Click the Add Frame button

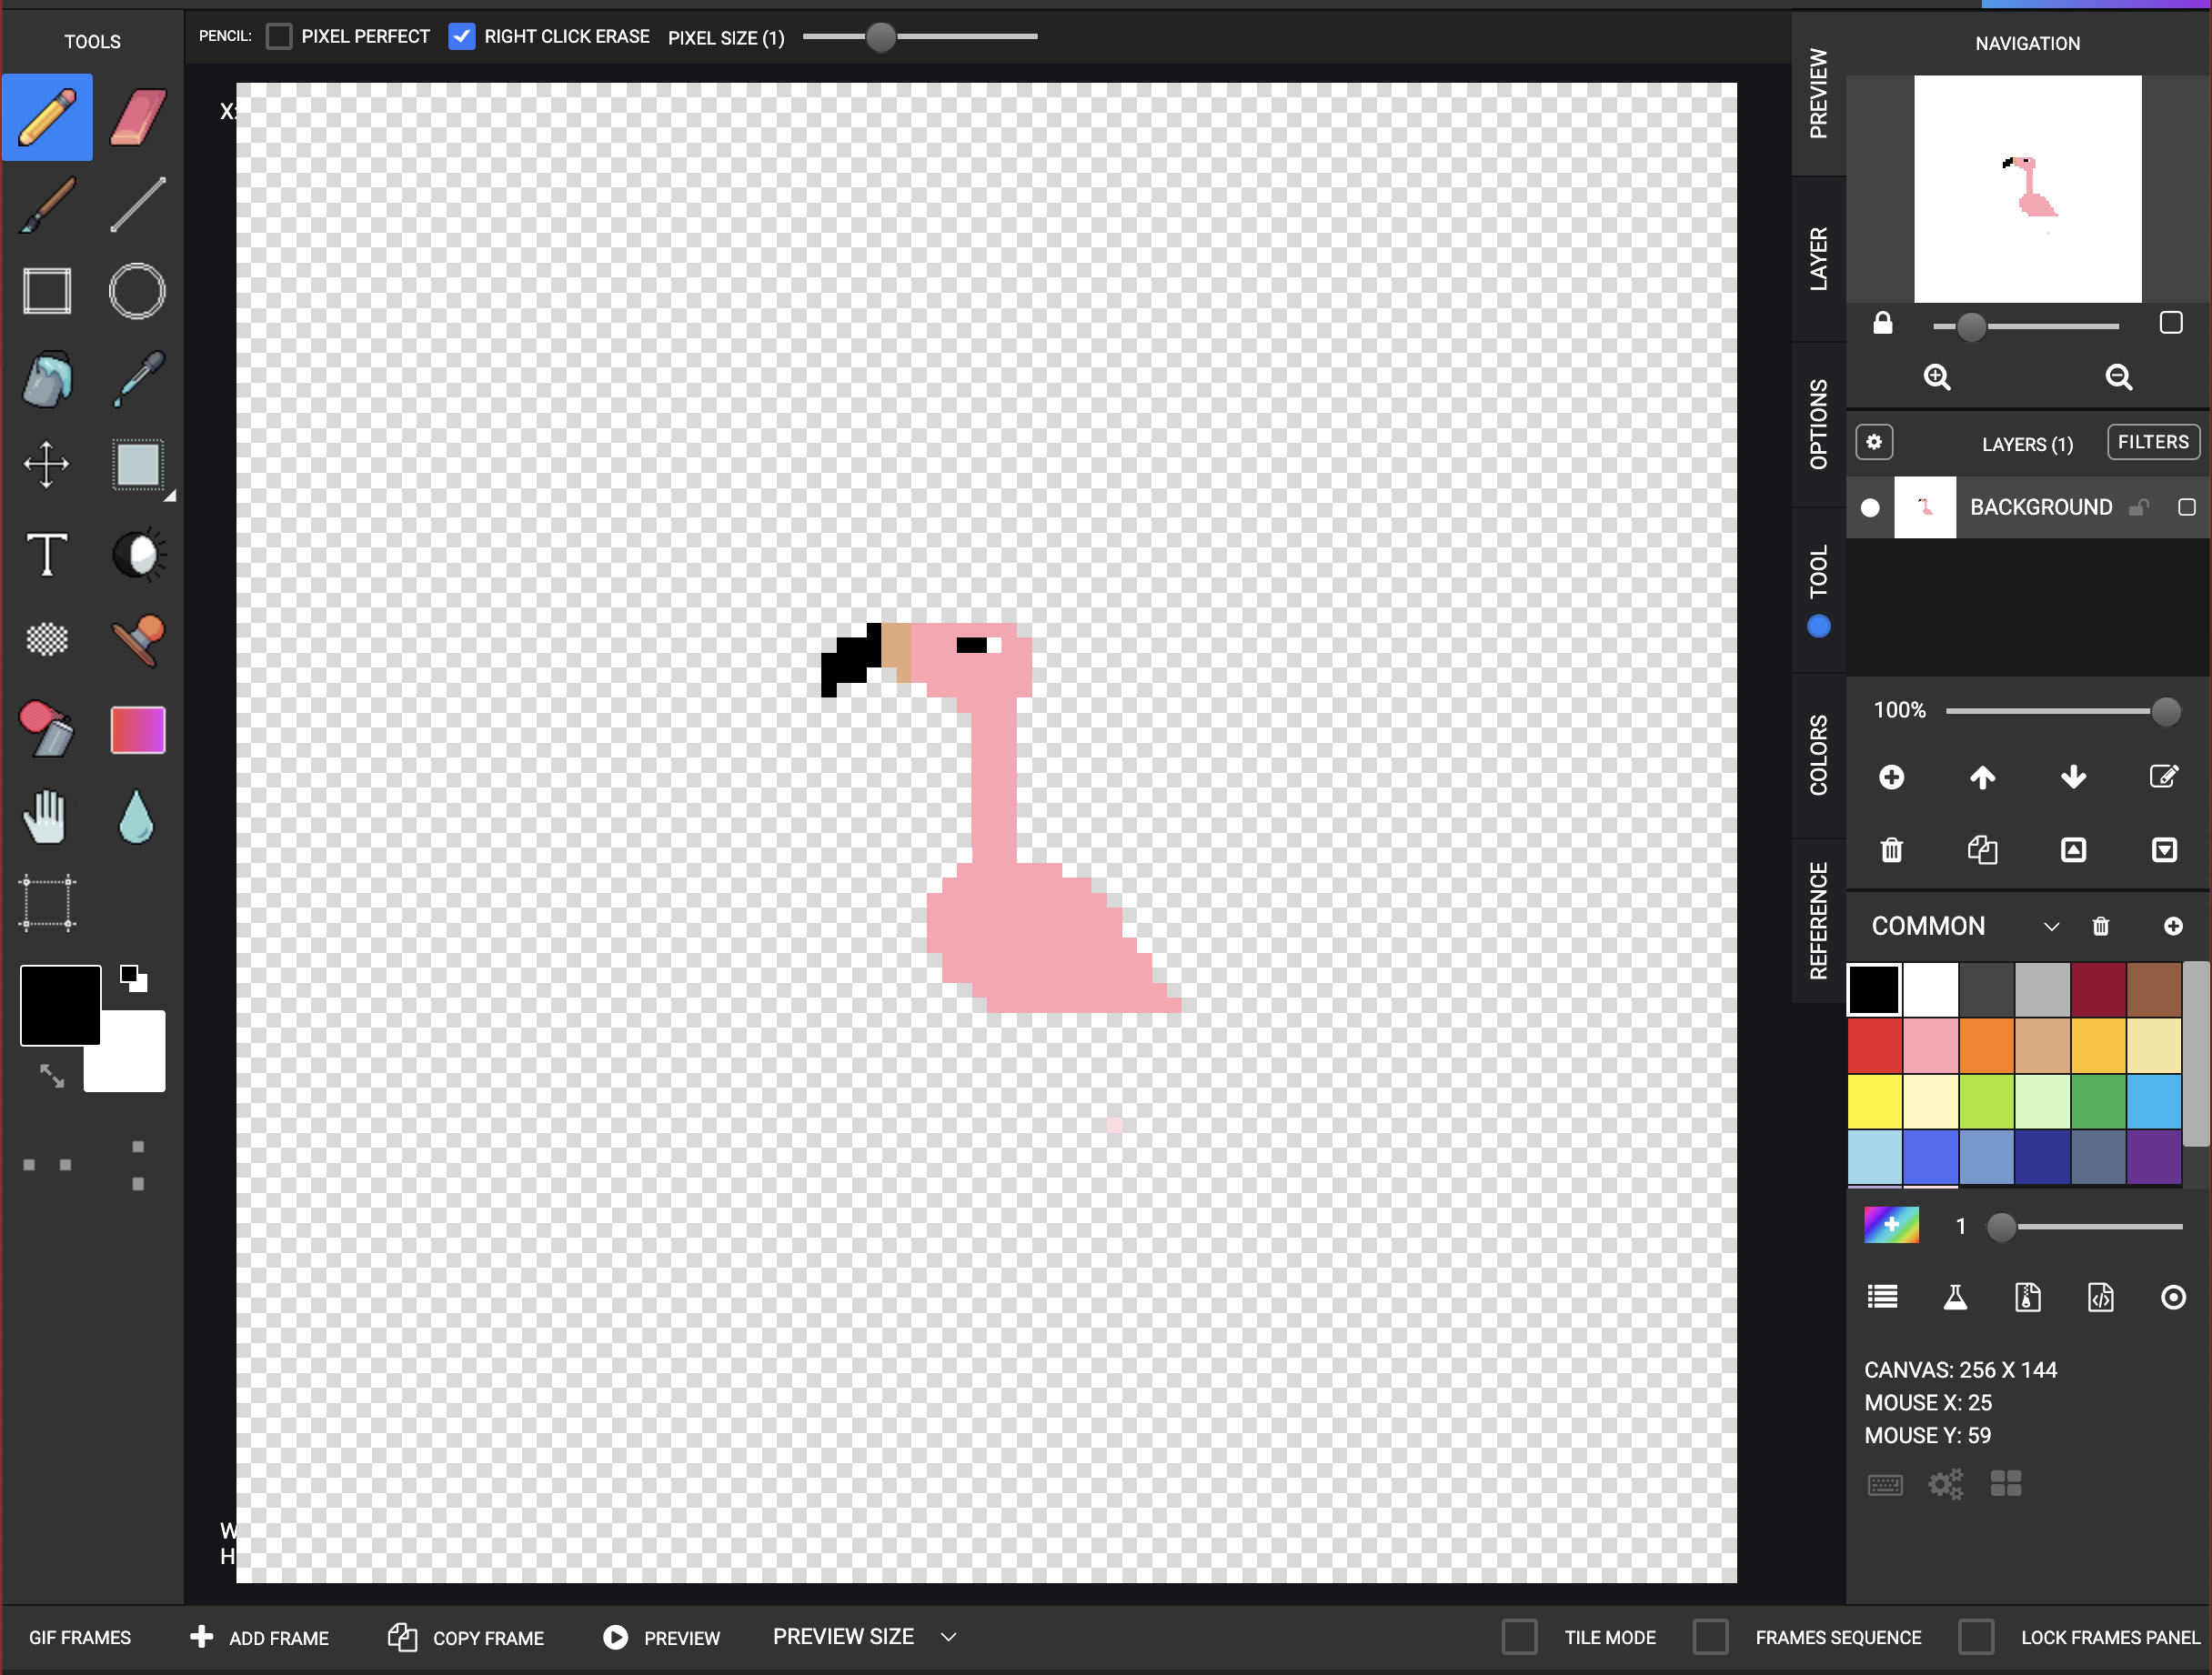coord(260,1637)
